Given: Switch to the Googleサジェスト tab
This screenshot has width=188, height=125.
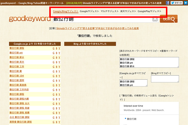Looking at the screenshot, I should tap(89, 11).
